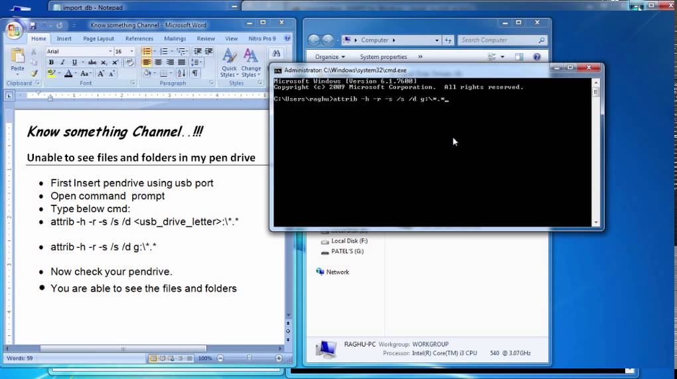Select Align Text Left
The image size is (677, 379).
click(x=147, y=62)
